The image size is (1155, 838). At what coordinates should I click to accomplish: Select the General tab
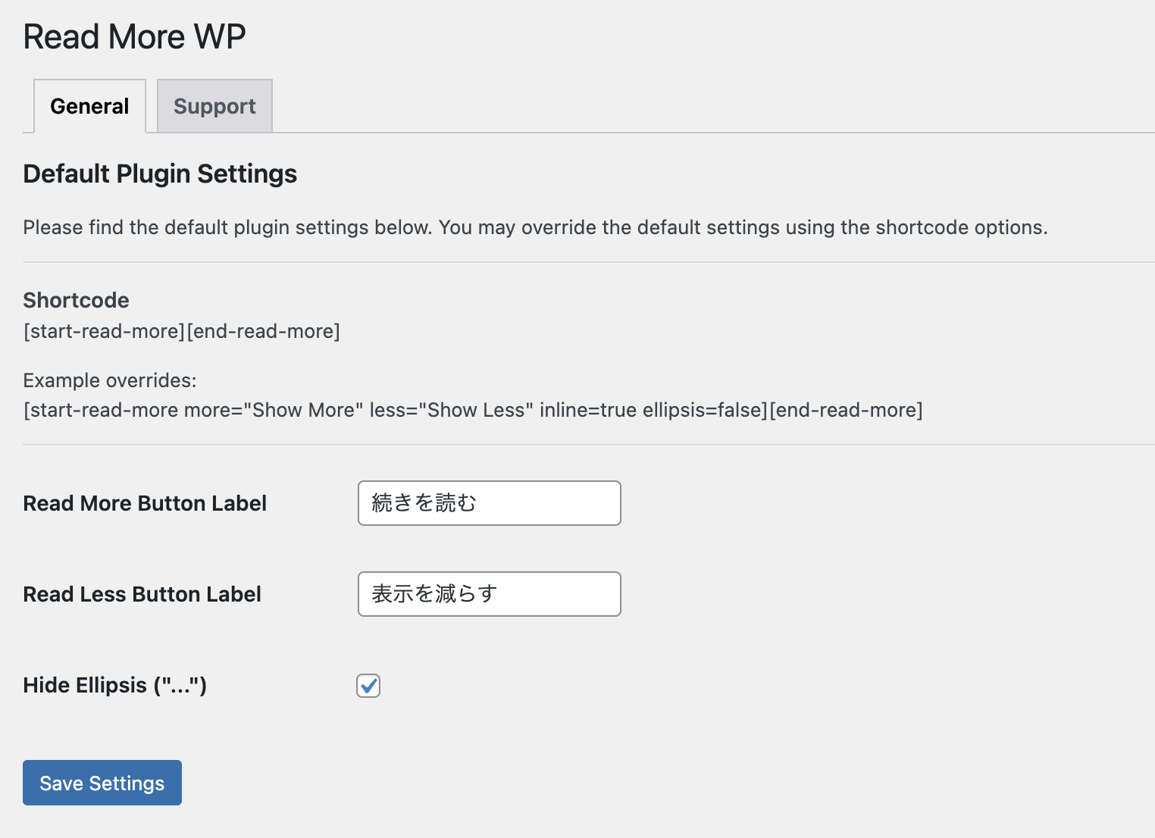pos(89,106)
